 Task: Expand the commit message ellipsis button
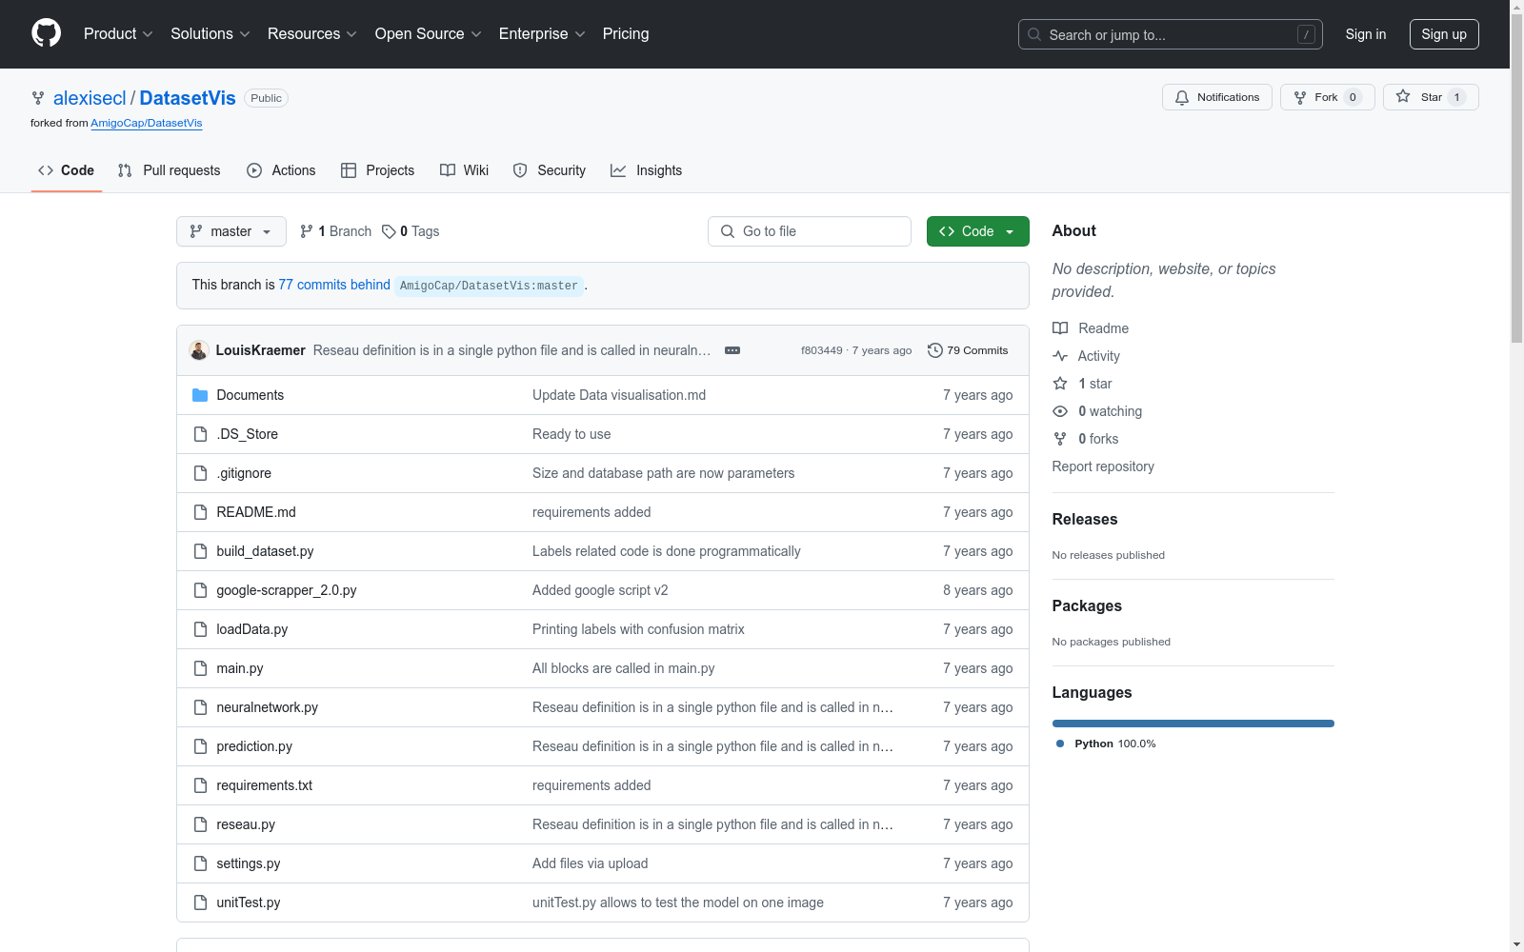732,350
